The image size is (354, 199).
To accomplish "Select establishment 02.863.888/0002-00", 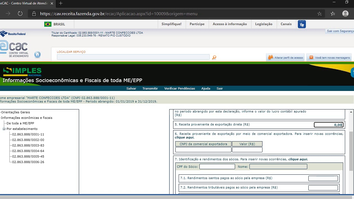I will pyautogui.click(x=28, y=140).
